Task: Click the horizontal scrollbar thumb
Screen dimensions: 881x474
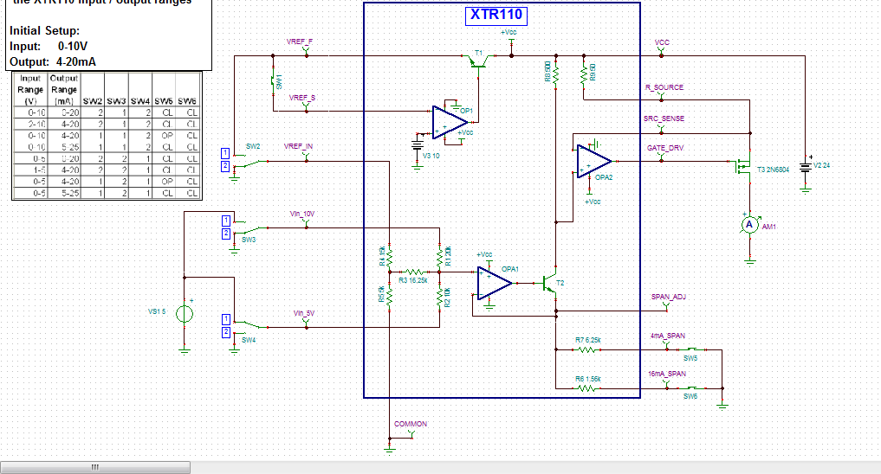Action: tap(95, 467)
